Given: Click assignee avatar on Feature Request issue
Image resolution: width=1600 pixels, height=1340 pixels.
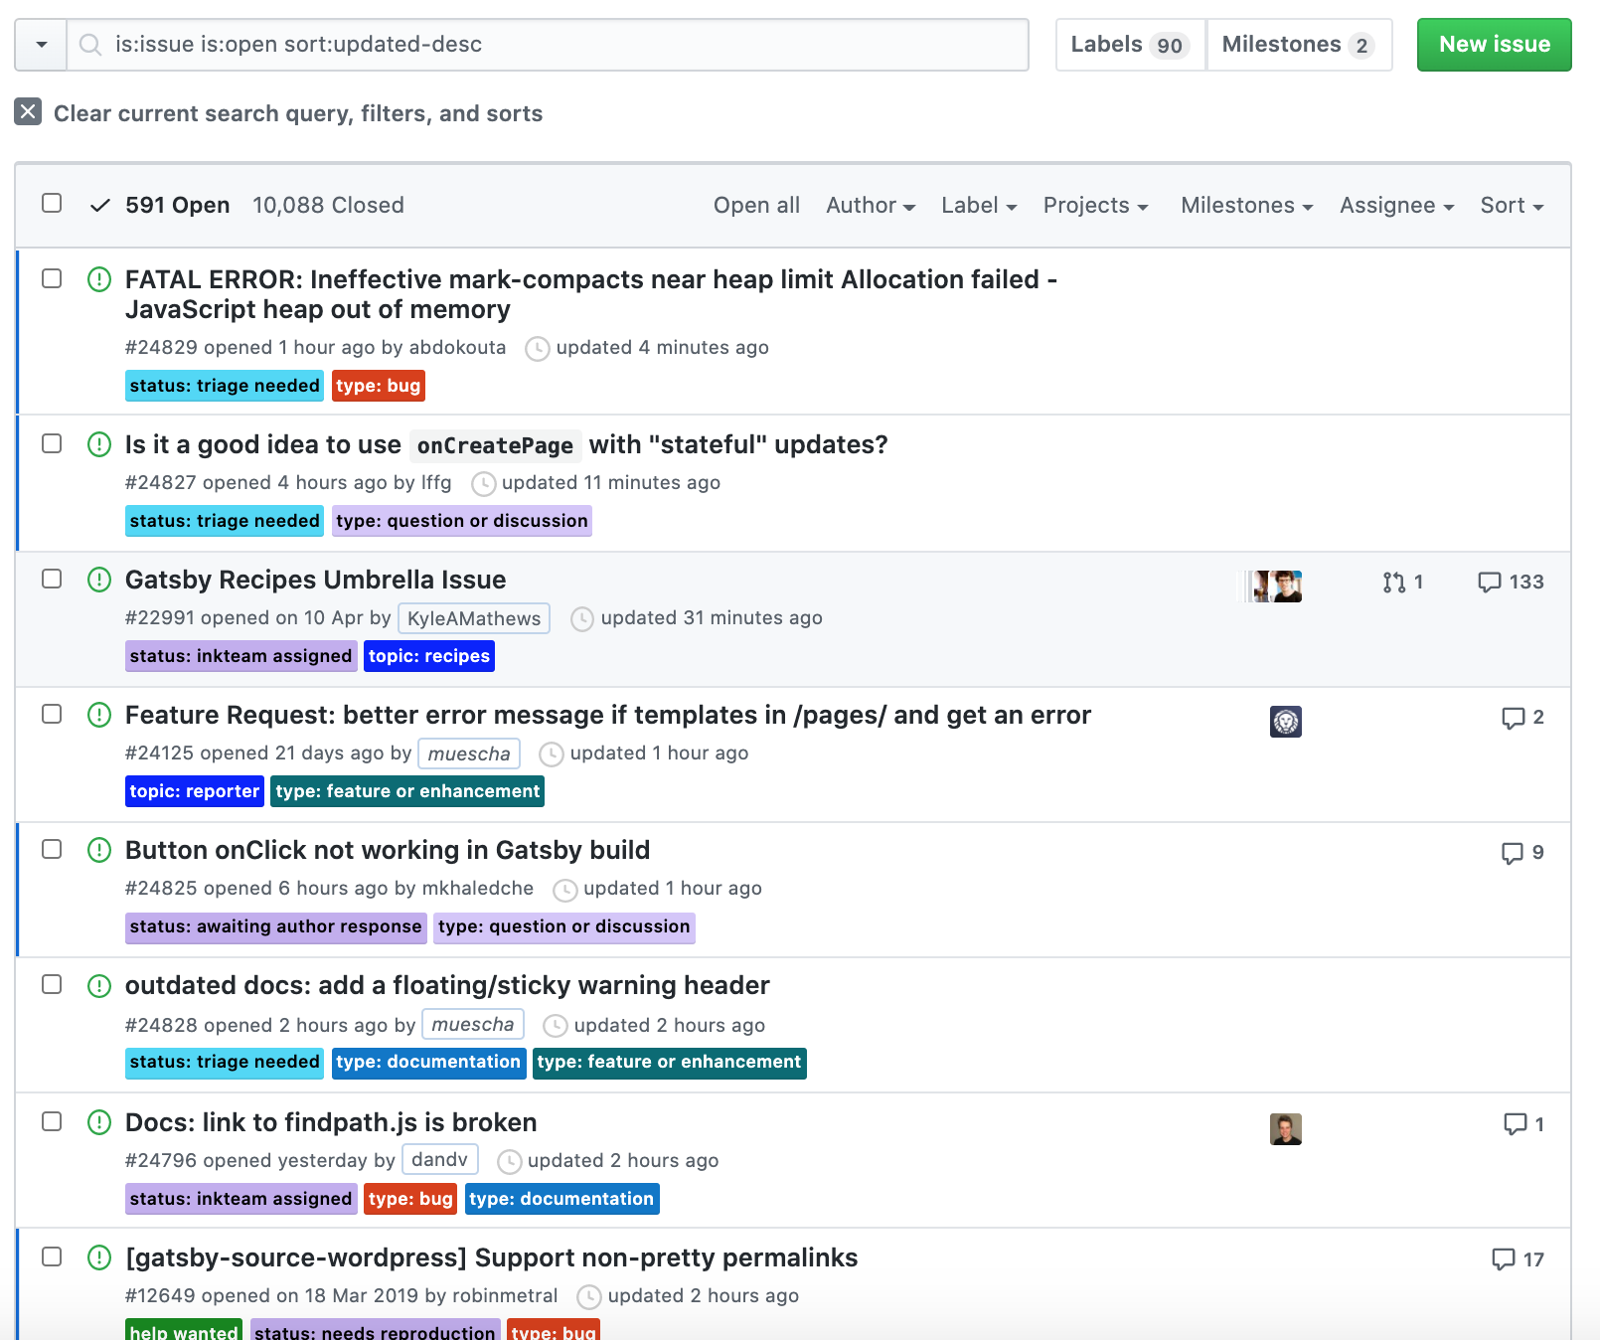Looking at the screenshot, I should pos(1286,722).
